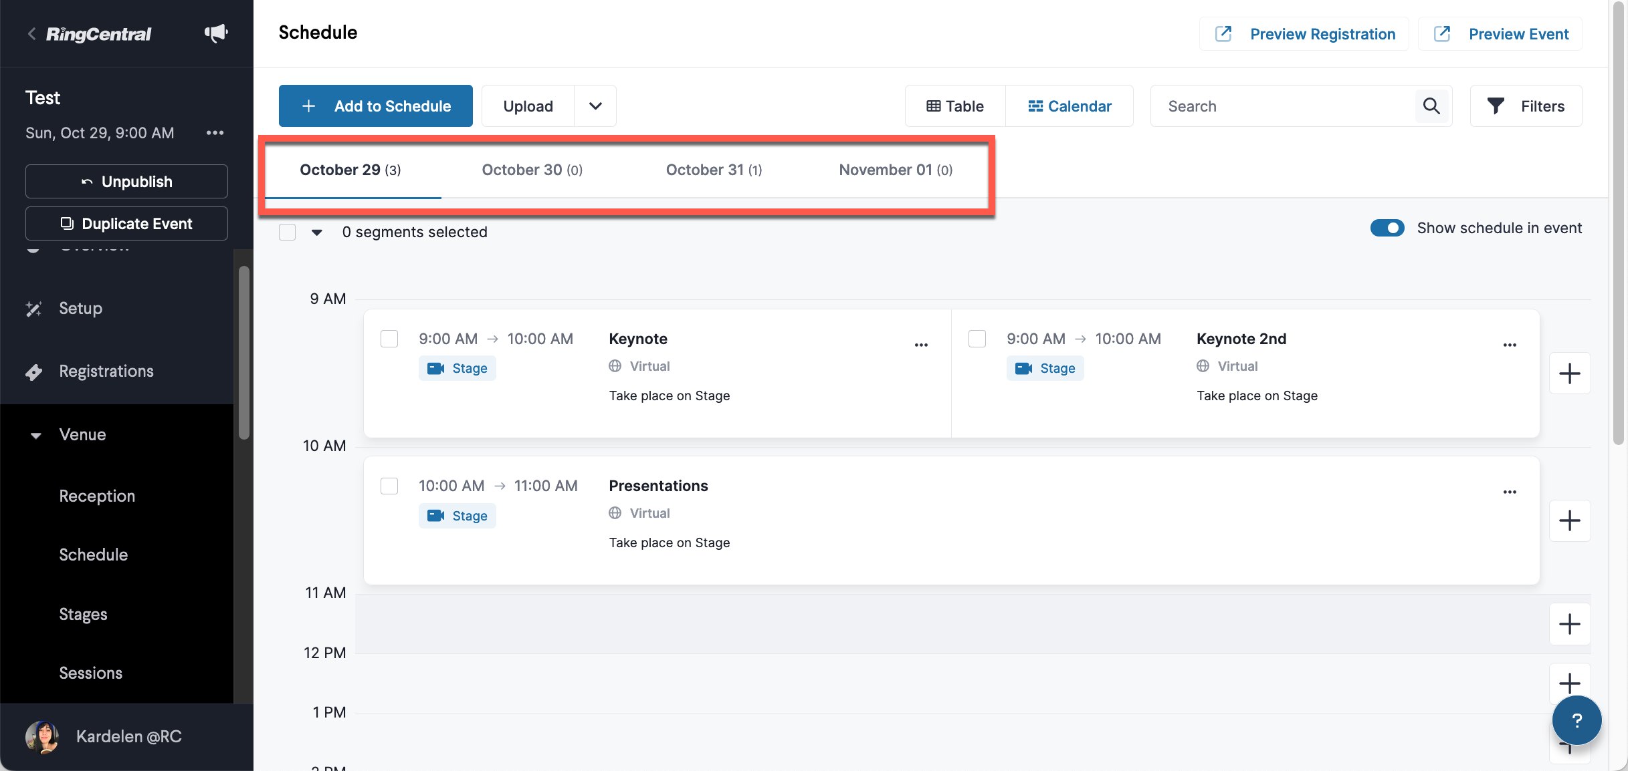This screenshot has width=1628, height=771.
Task: Add segment at 12 PM with plus
Action: [x=1570, y=683]
